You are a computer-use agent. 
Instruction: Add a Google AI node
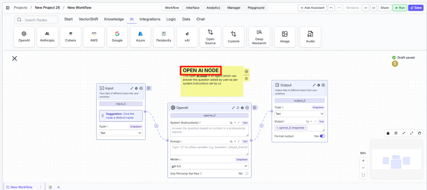(x=117, y=37)
